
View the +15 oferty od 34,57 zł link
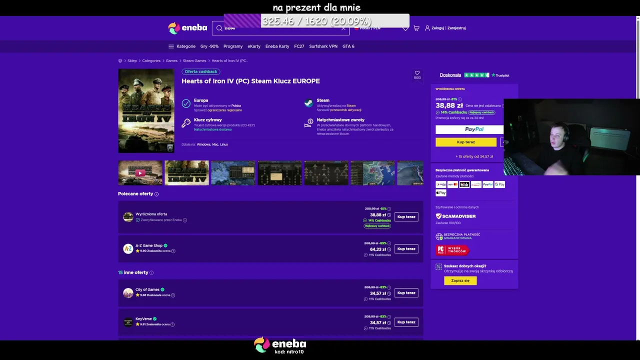click(474, 156)
